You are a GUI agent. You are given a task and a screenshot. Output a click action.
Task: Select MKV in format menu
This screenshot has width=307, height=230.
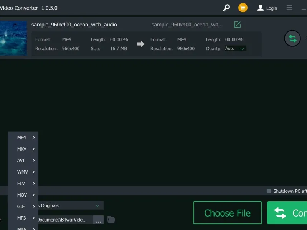pyautogui.click(x=23, y=149)
